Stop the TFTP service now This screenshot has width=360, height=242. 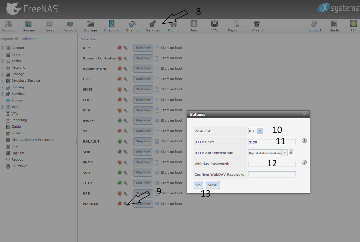(143, 183)
